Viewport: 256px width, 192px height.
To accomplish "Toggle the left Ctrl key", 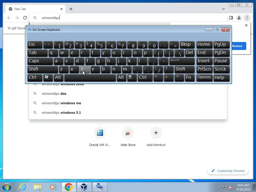I will click(35, 78).
